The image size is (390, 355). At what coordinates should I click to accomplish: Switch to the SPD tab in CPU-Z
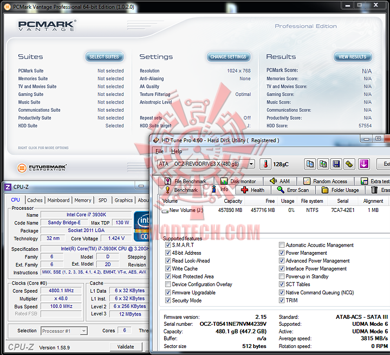[102, 200]
